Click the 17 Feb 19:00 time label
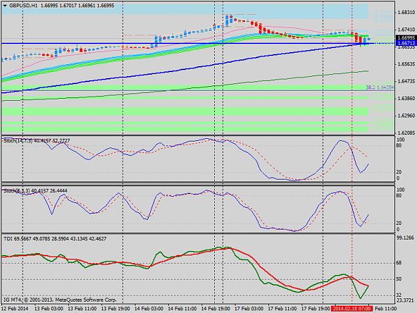The height and width of the screenshot is (313, 417). [x=316, y=308]
